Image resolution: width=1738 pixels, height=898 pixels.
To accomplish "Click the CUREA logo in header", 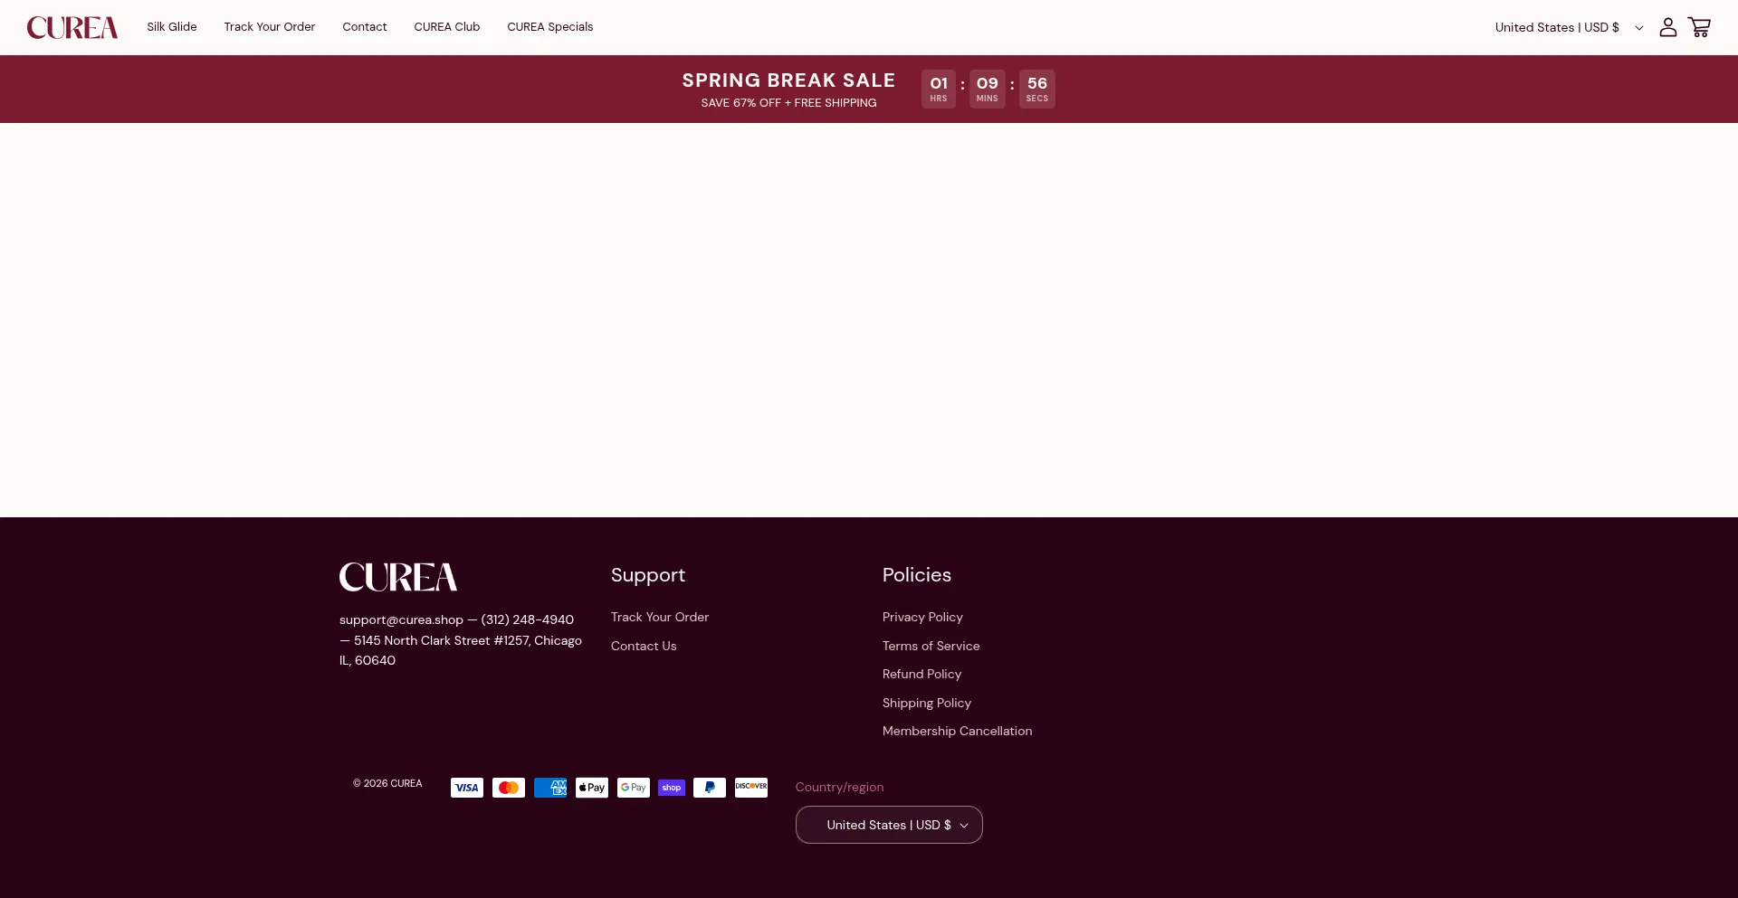I will (x=72, y=28).
